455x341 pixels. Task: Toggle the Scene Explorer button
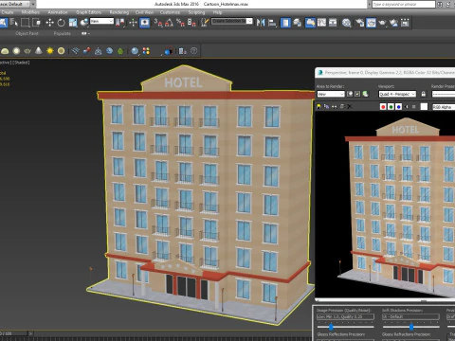coord(285,23)
